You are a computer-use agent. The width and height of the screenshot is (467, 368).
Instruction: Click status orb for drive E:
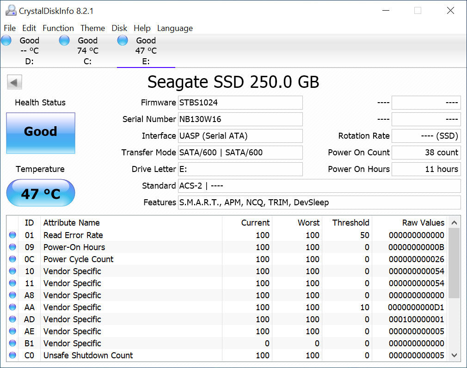pos(123,40)
